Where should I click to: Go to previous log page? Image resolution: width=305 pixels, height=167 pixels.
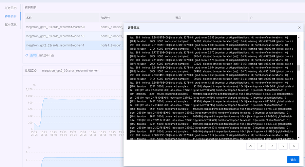pyautogui.click(x=272, y=146)
